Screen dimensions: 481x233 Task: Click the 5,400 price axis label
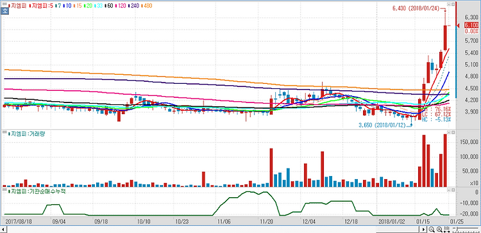(x=472, y=52)
